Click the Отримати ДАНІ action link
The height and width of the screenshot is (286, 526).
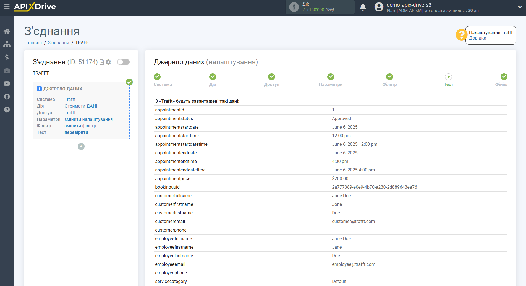pos(81,106)
